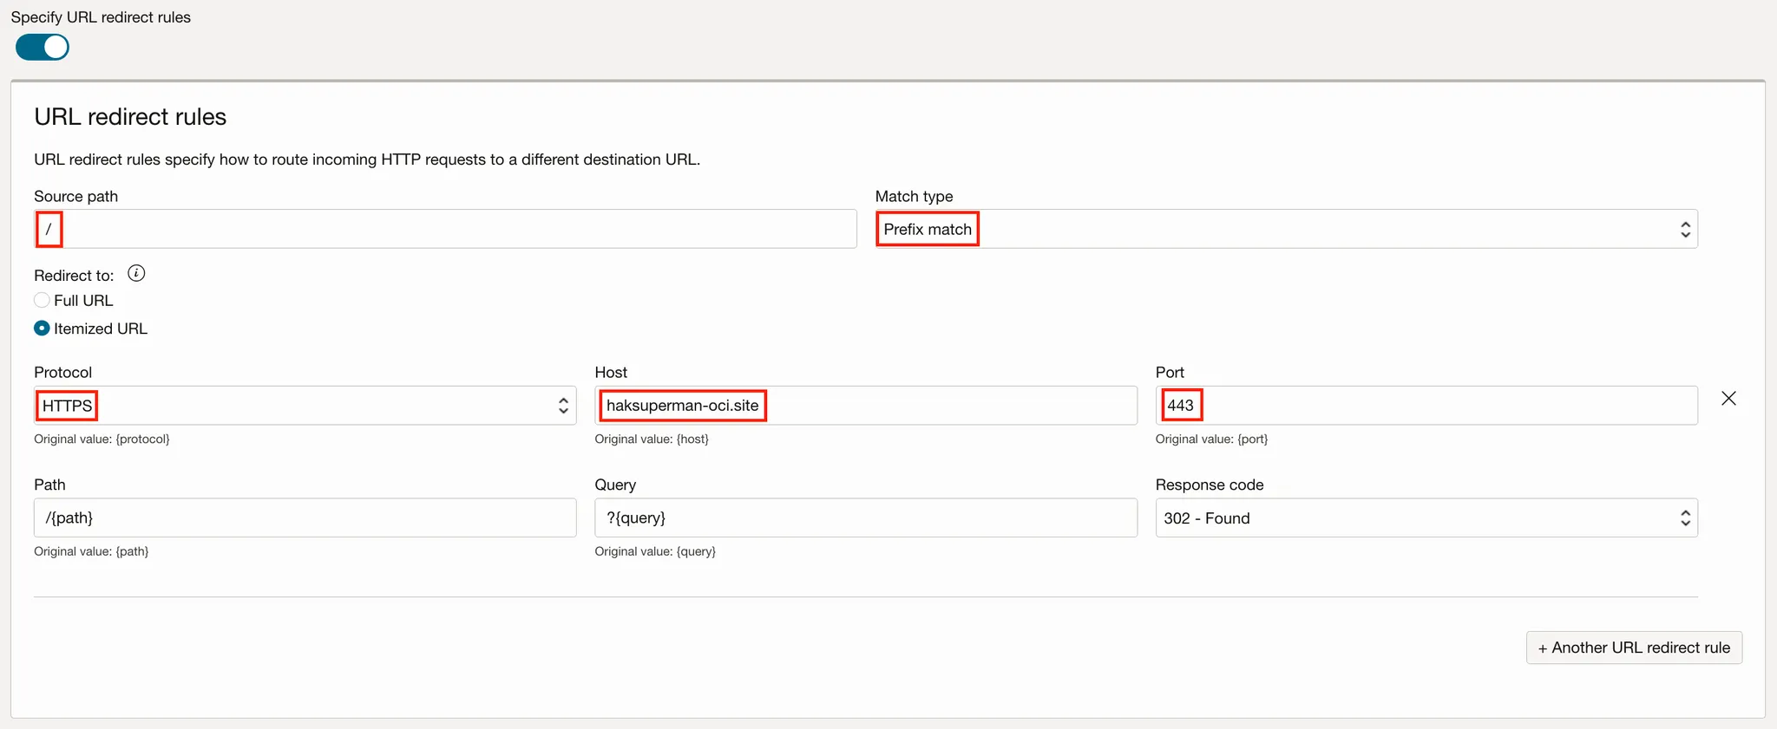Viewport: 1777px width, 729px height.
Task: Click the Source path input field
Action: pyautogui.click(x=445, y=229)
